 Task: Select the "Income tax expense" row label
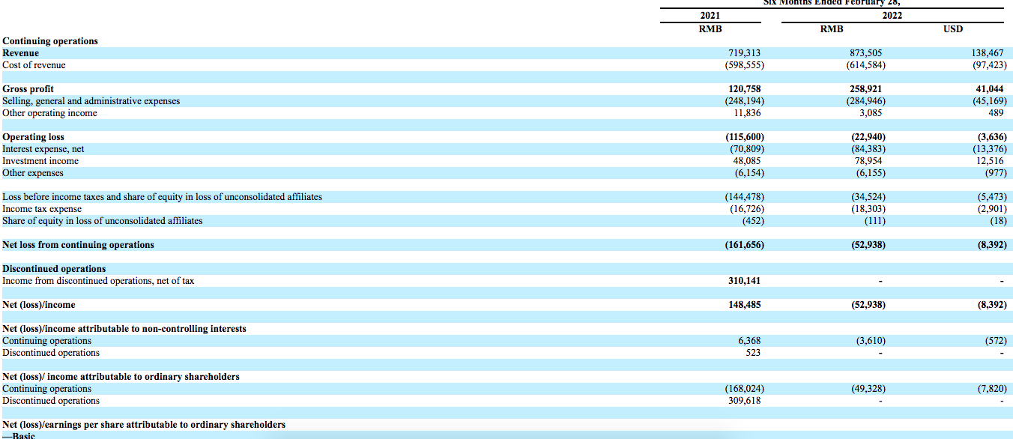click(42, 209)
